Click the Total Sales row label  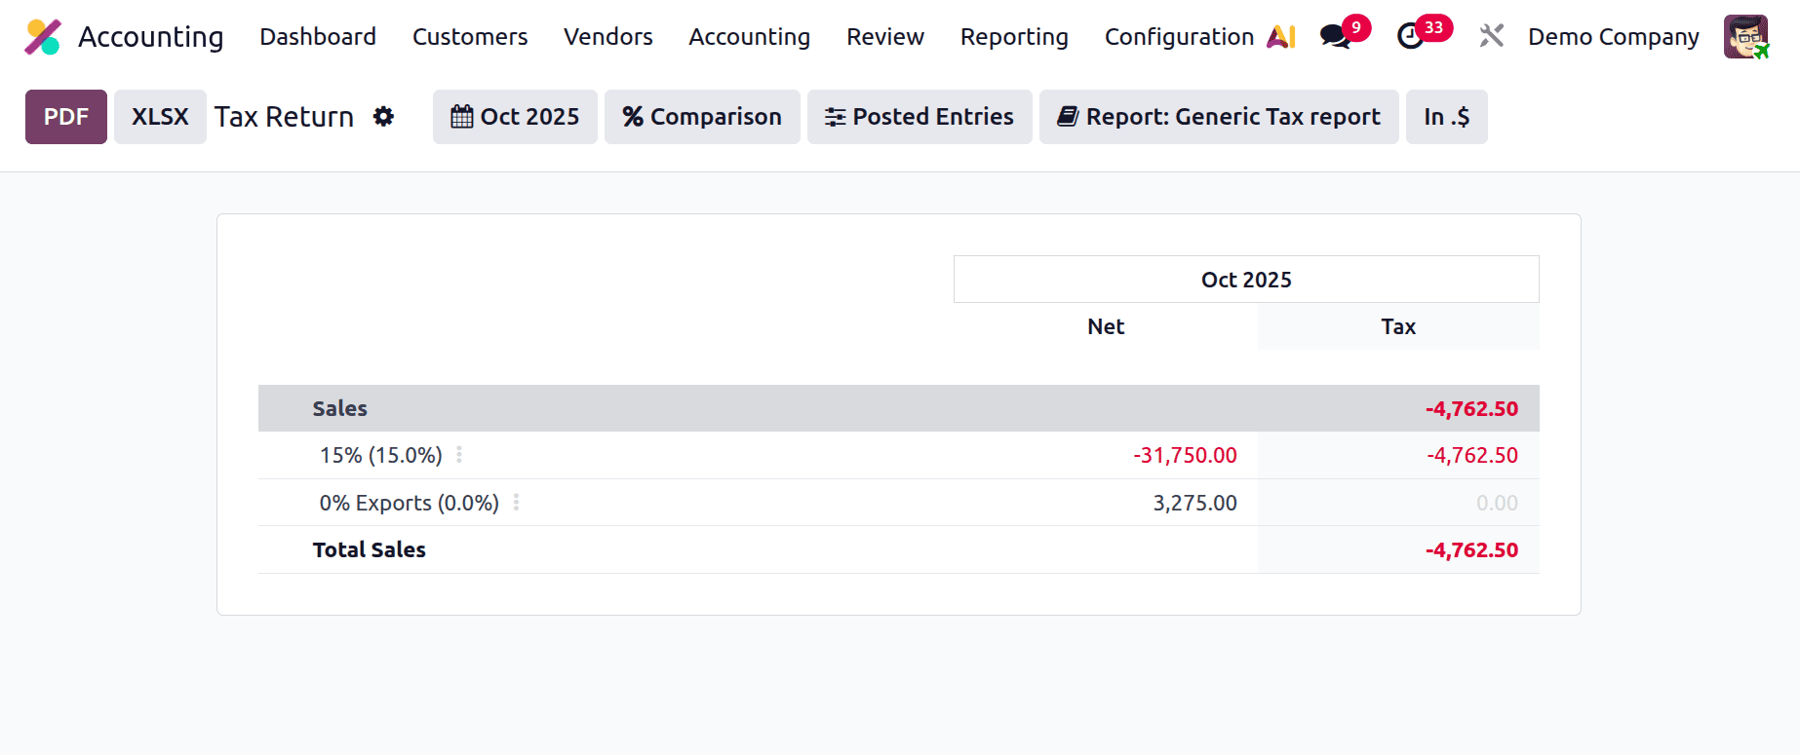(x=370, y=549)
